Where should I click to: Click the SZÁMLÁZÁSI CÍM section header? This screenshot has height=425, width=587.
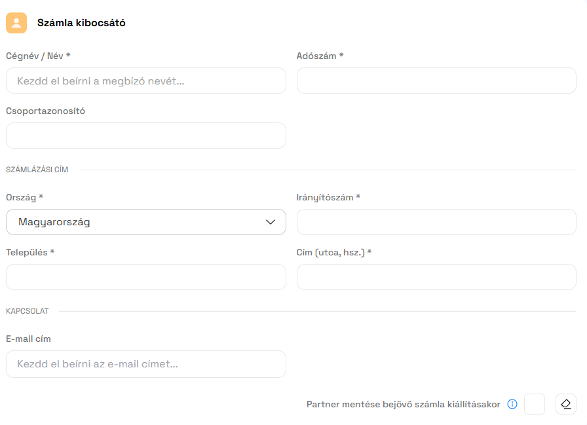click(x=37, y=170)
